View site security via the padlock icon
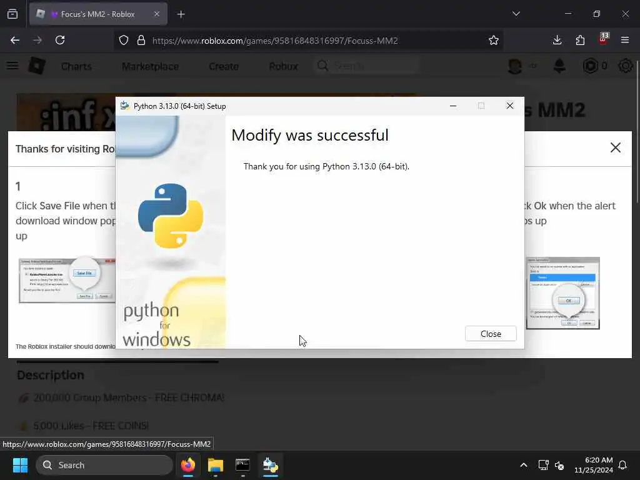Screen dimensions: 640x480 pos(141,40)
